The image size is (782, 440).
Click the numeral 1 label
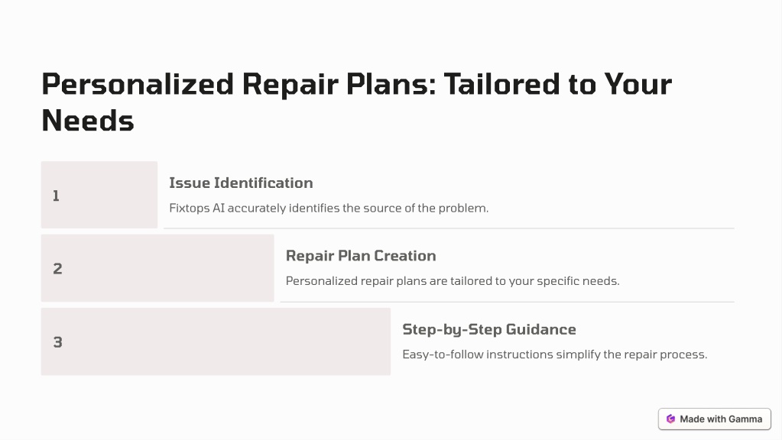tap(57, 196)
